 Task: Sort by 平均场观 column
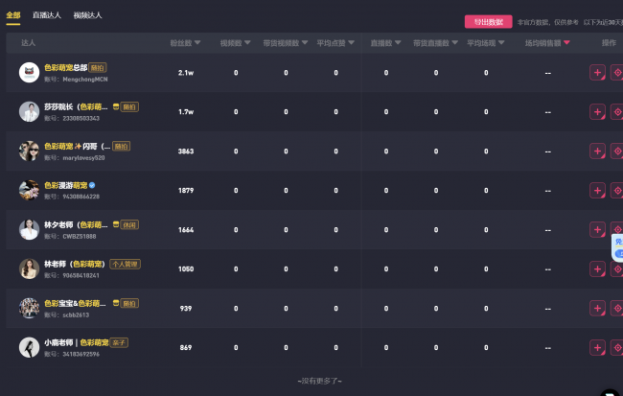[x=486, y=42]
